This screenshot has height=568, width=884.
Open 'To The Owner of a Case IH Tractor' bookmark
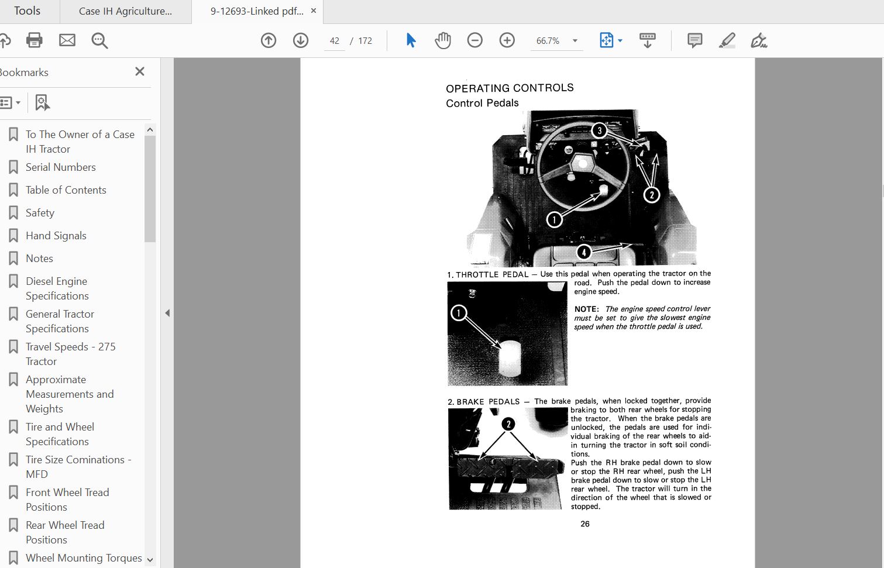(80, 142)
